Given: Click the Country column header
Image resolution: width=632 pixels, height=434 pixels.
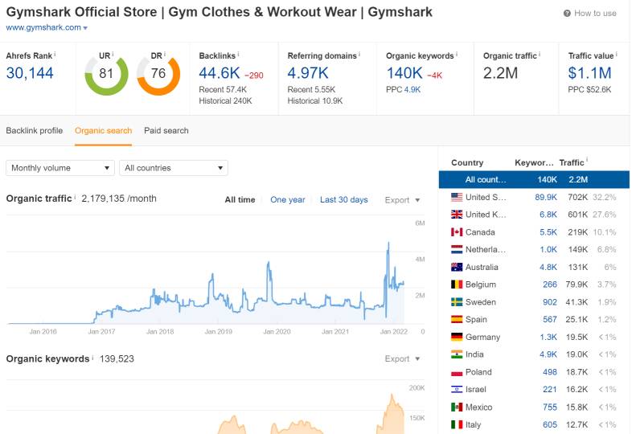Looking at the screenshot, I should coord(467,163).
